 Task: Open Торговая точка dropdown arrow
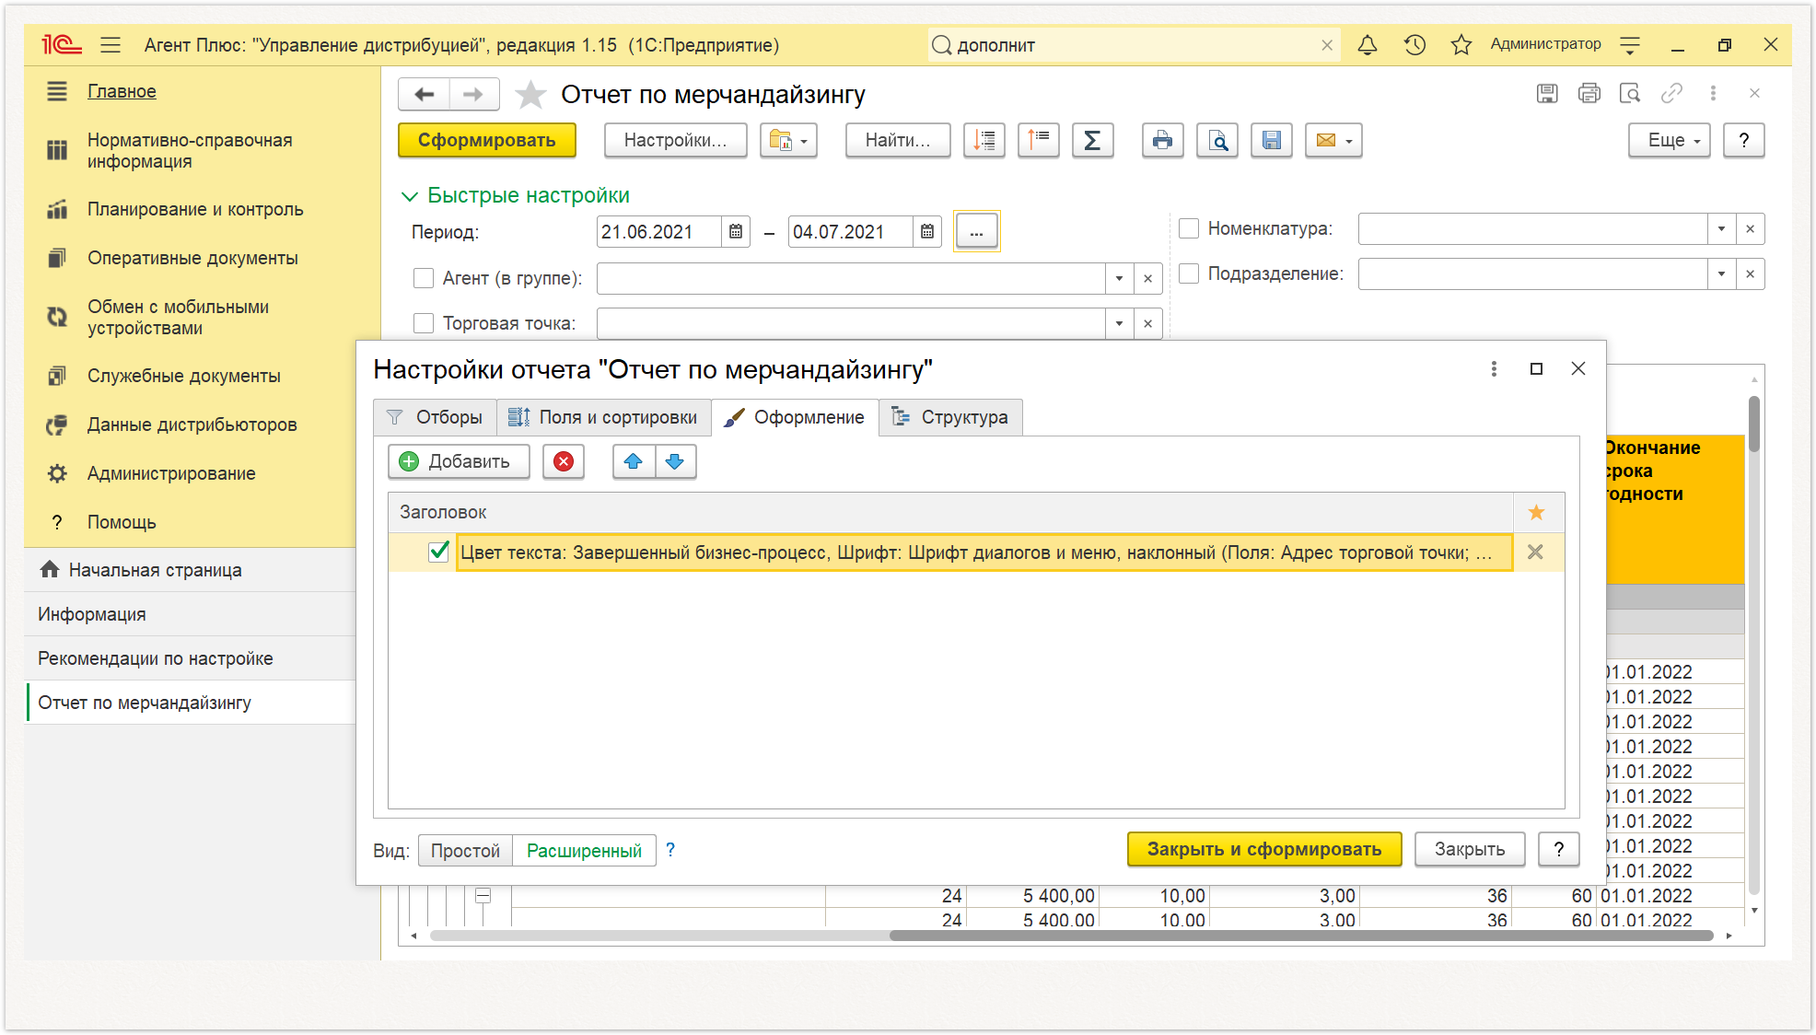1119,323
